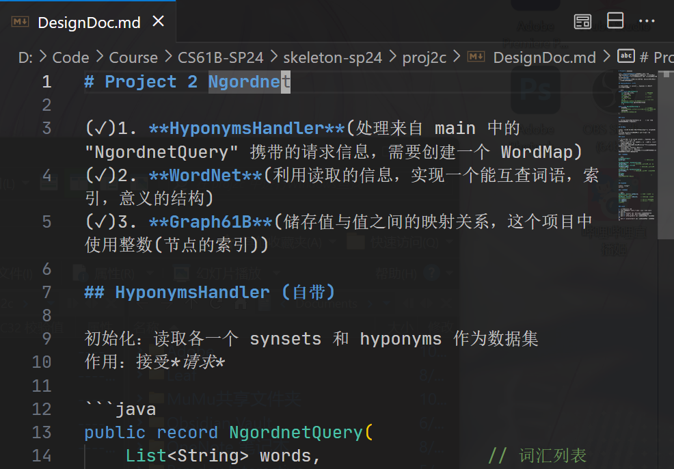Open the markdown preview to the side
The width and height of the screenshot is (674, 469).
click(x=582, y=21)
